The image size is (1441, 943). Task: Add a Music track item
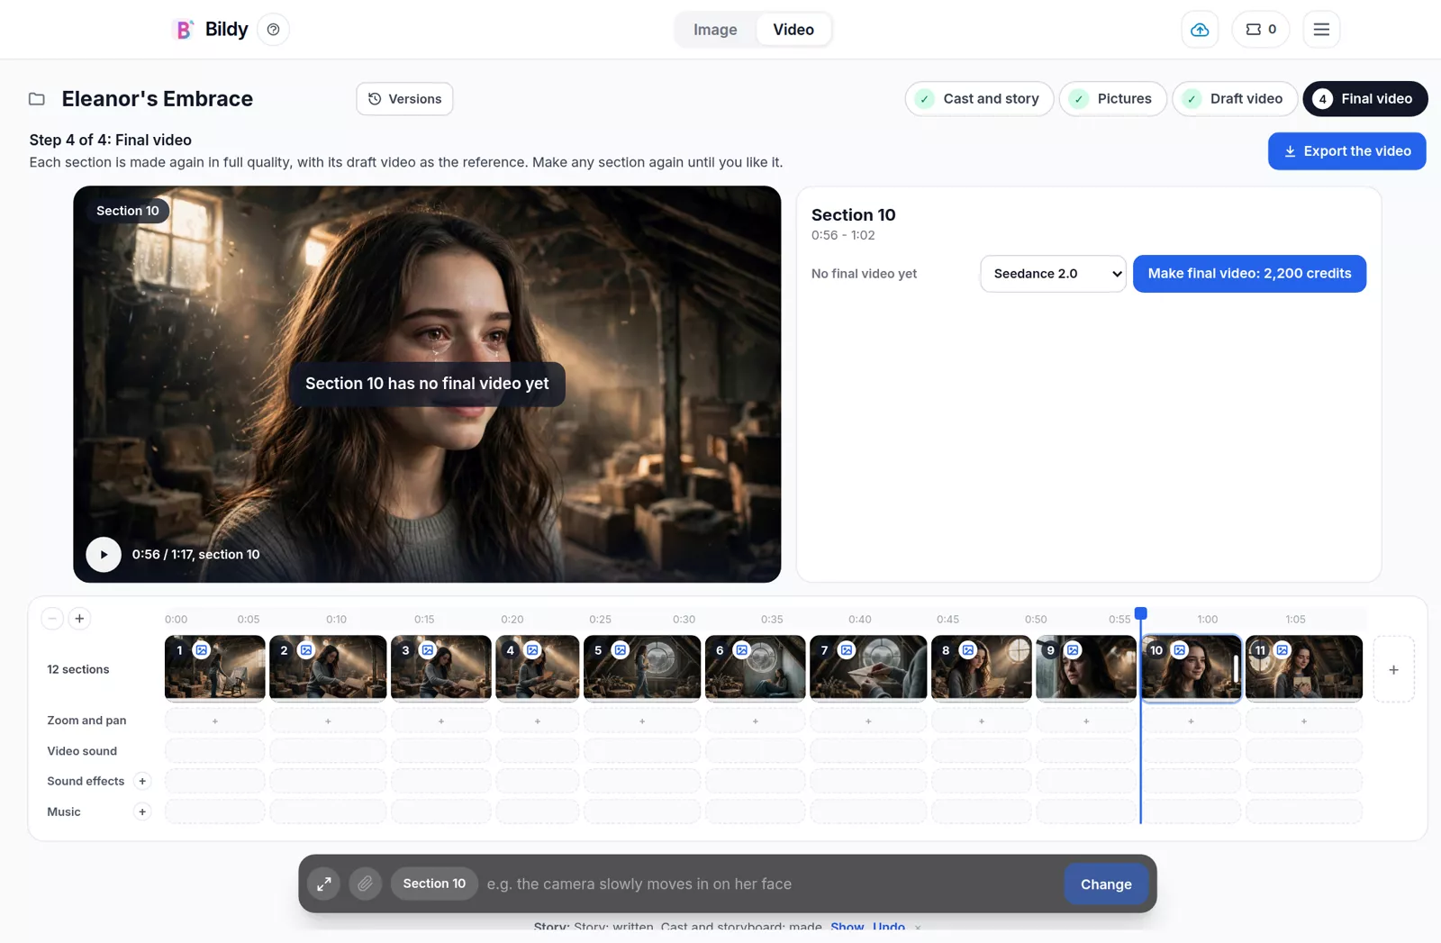point(142,812)
